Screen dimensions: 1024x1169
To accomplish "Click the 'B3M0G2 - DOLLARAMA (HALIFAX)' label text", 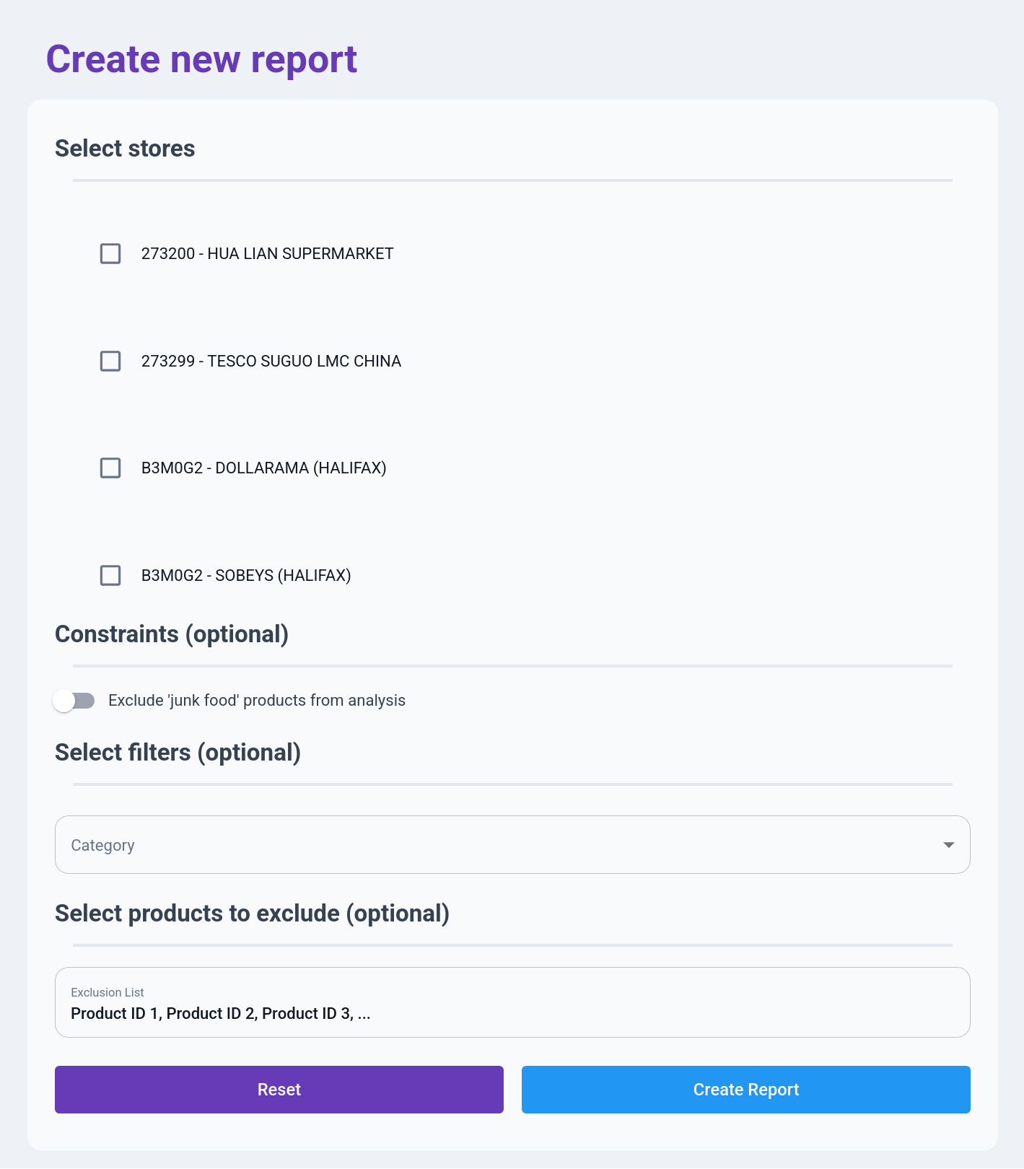I will point(263,468).
